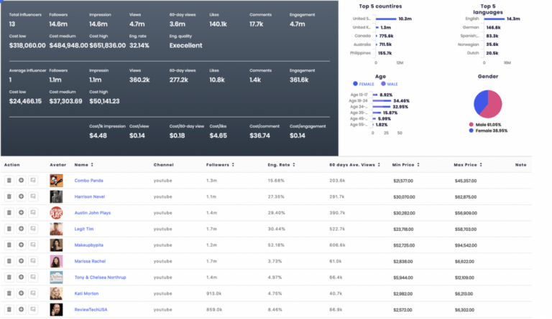
Task: Toggle Male 61.05% in Gender legend
Action: pos(485,125)
